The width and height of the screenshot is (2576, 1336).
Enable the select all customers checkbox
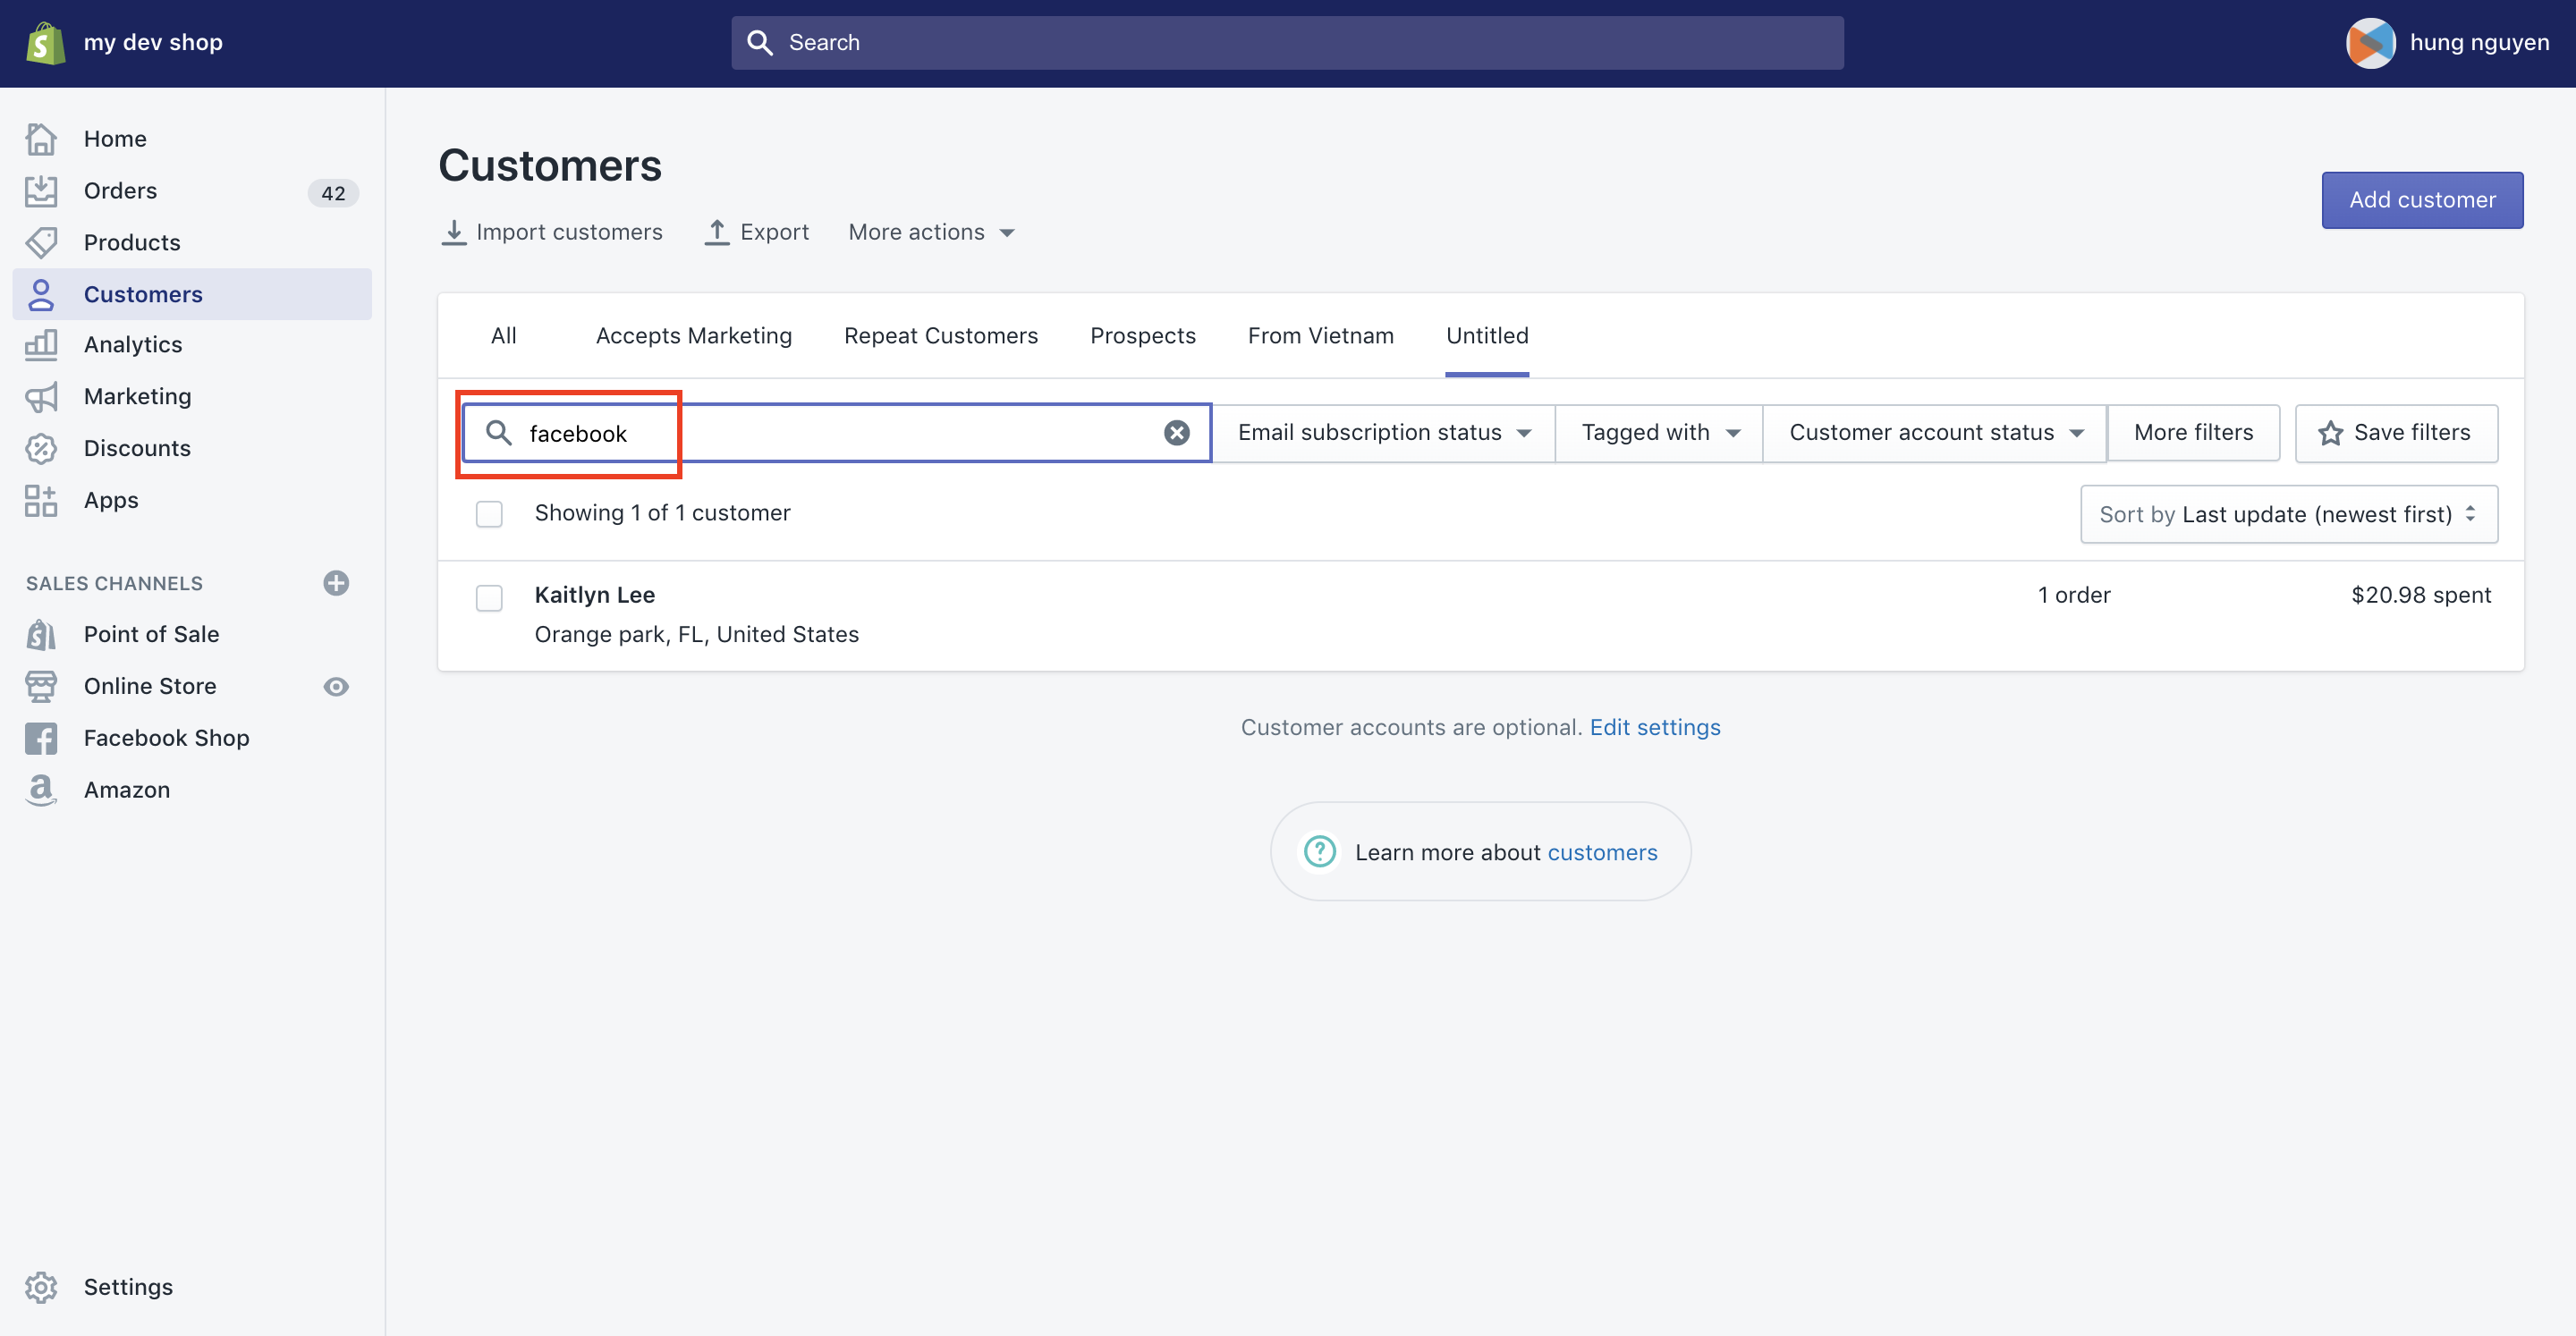tap(489, 513)
